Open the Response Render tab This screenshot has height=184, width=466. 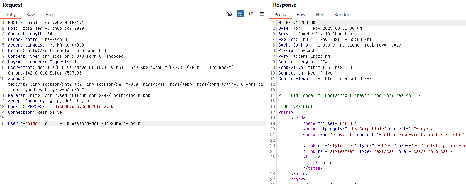[x=342, y=15]
